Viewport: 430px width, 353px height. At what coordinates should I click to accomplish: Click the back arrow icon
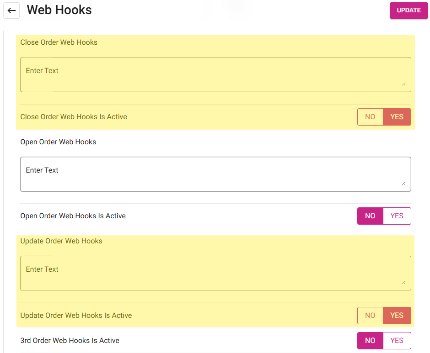point(11,11)
